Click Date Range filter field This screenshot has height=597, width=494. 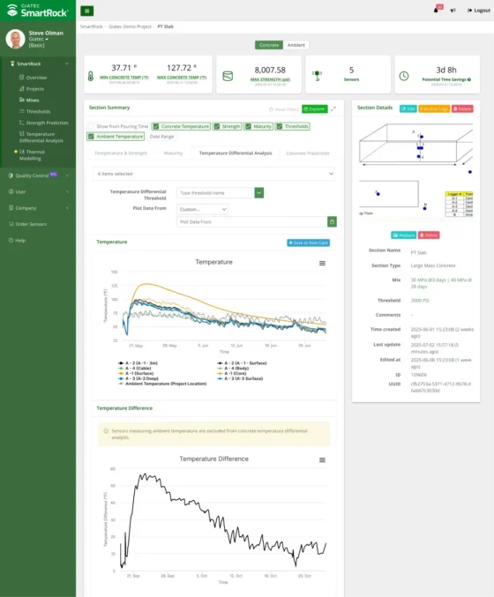162,137
